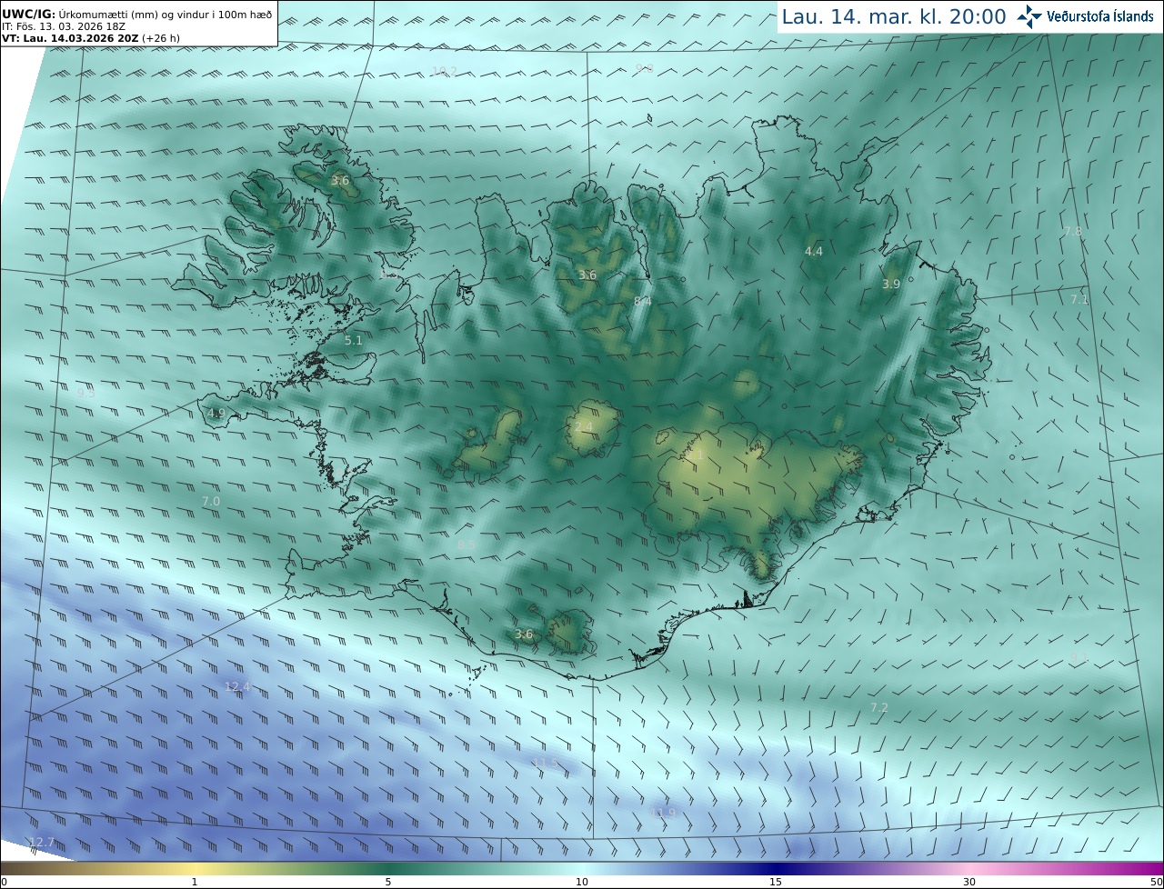Click the map value 3.9
Screen dimensions: 1164x889
pos(891,284)
